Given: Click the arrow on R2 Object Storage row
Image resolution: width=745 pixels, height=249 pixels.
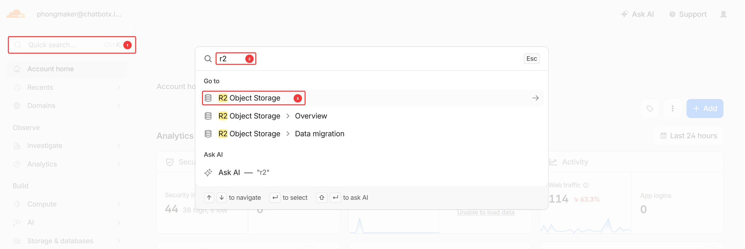Looking at the screenshot, I should coord(535,98).
